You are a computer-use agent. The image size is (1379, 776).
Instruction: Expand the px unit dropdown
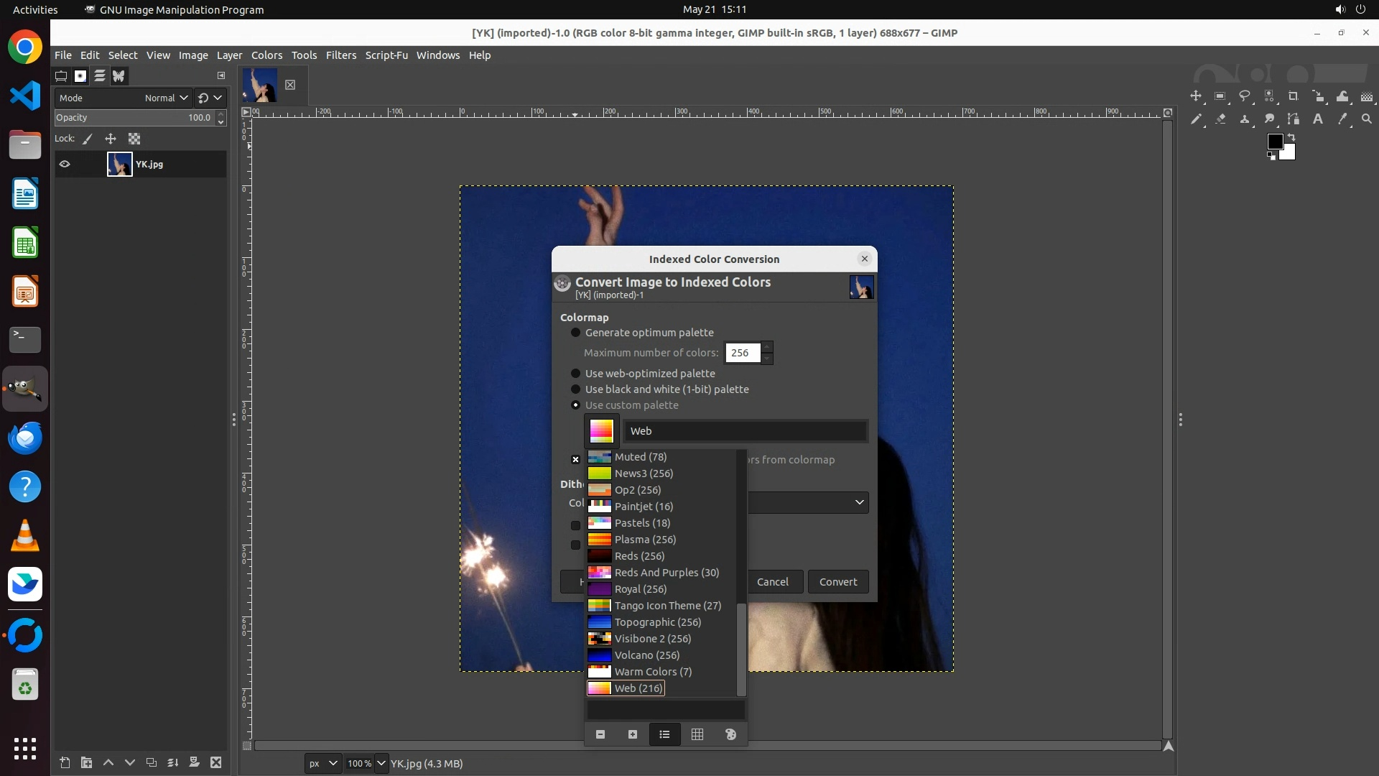click(x=322, y=764)
